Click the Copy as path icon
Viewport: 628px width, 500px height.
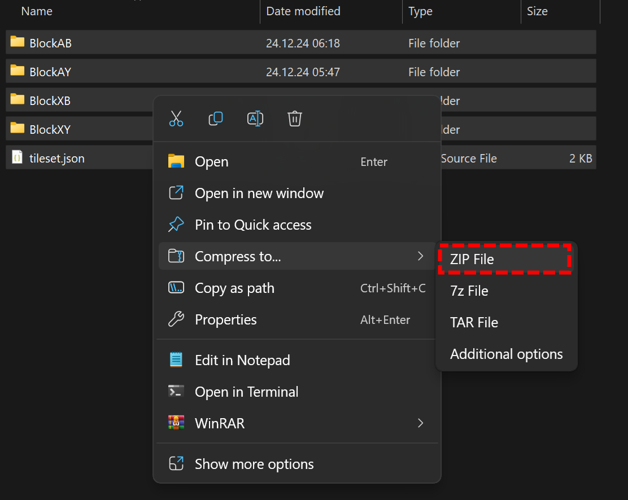pyautogui.click(x=176, y=287)
